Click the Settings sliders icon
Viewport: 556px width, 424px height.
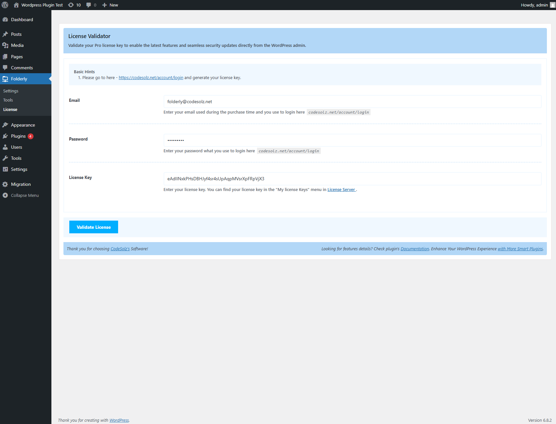coord(5,169)
